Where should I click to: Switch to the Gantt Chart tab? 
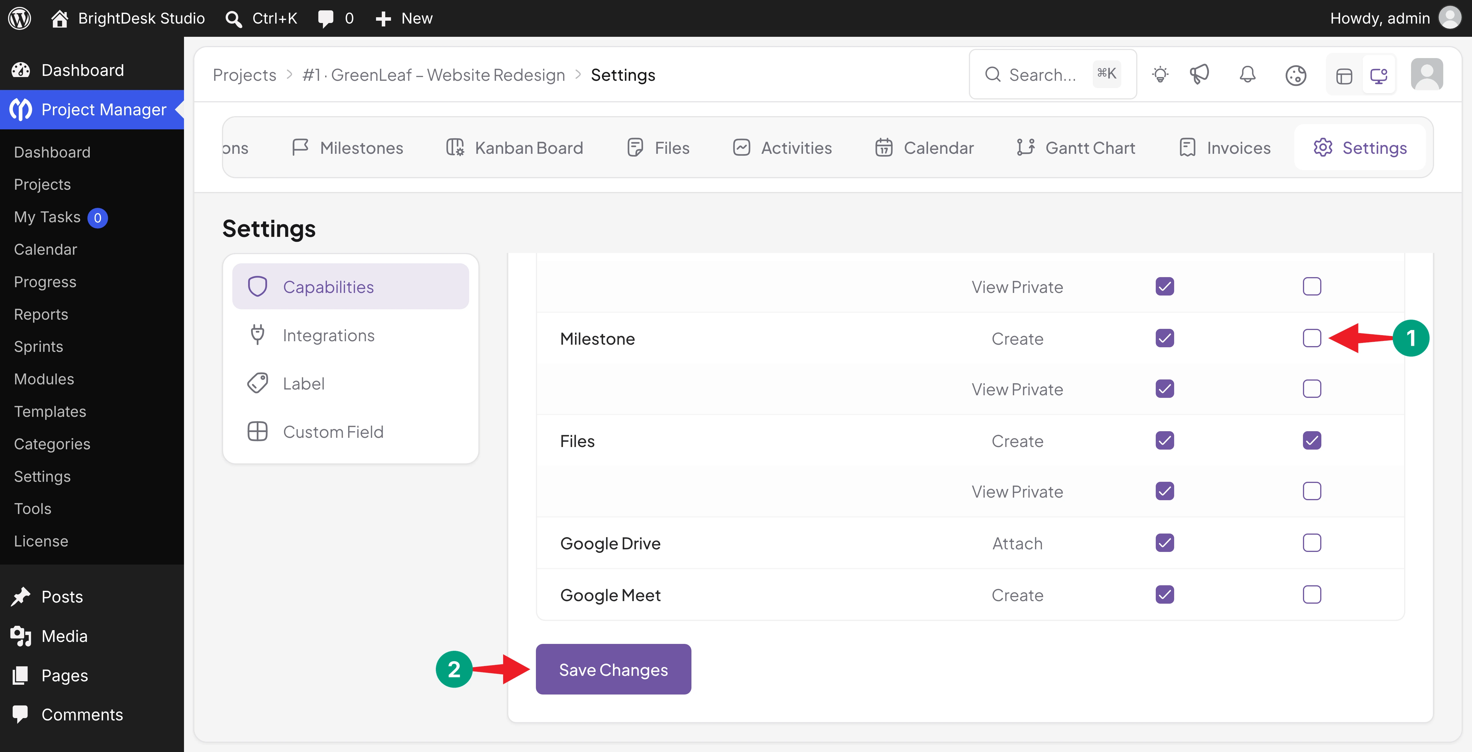coord(1076,147)
